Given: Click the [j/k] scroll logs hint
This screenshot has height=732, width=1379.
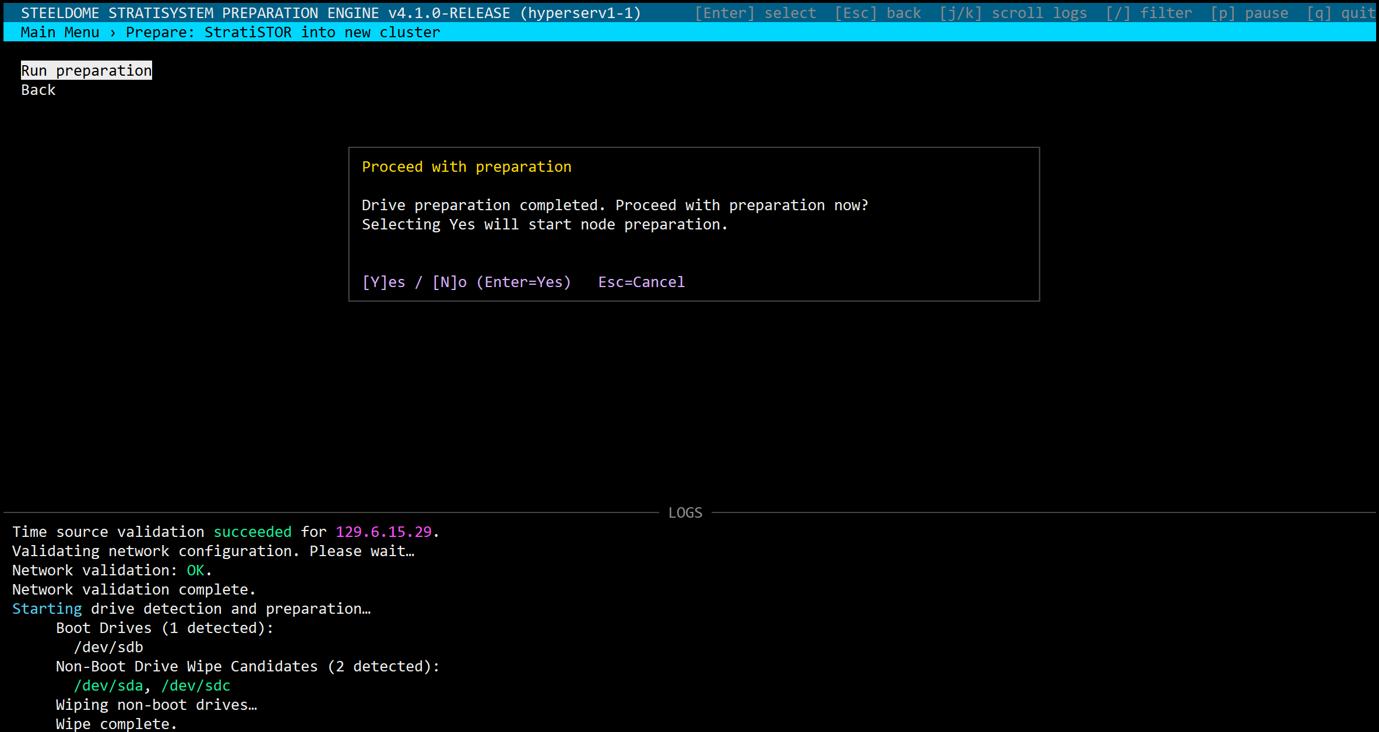Looking at the screenshot, I should 1013,13.
